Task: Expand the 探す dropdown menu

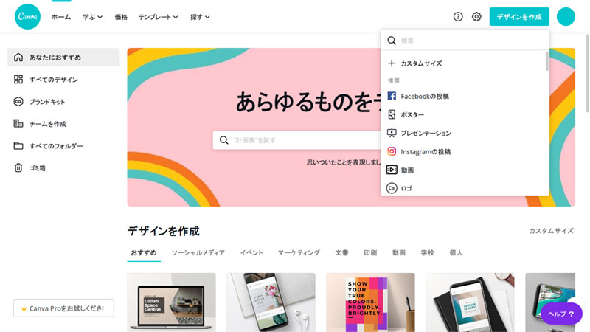Action: [200, 17]
